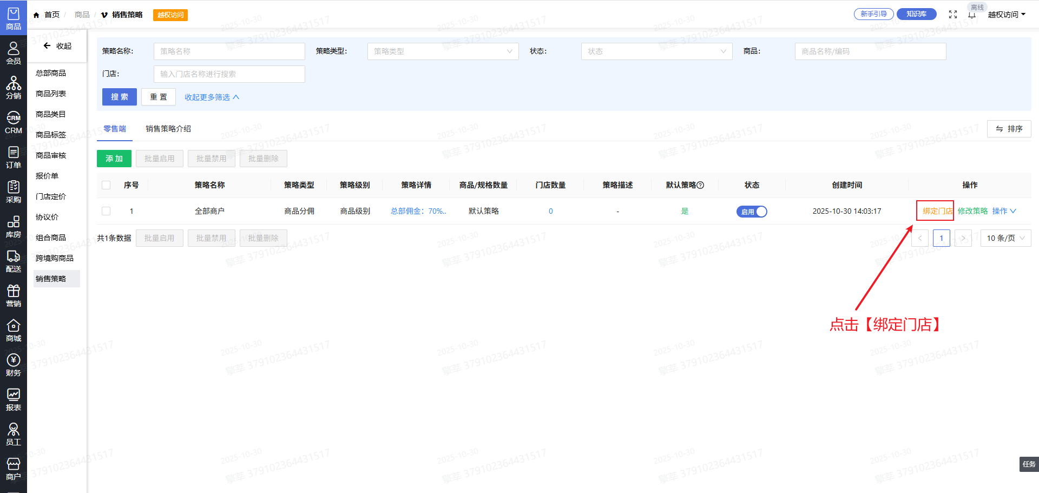
Task: Click the 绑定门店 link
Action: point(937,211)
